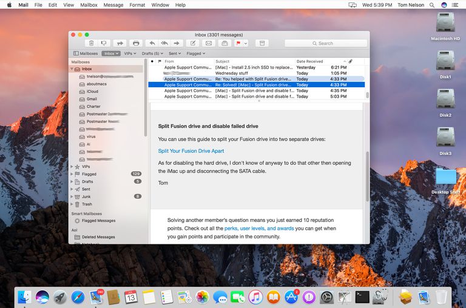Click the Delete trash icon in Mail toolbar
Viewport: 466px width, 308px height.
(x=91, y=43)
